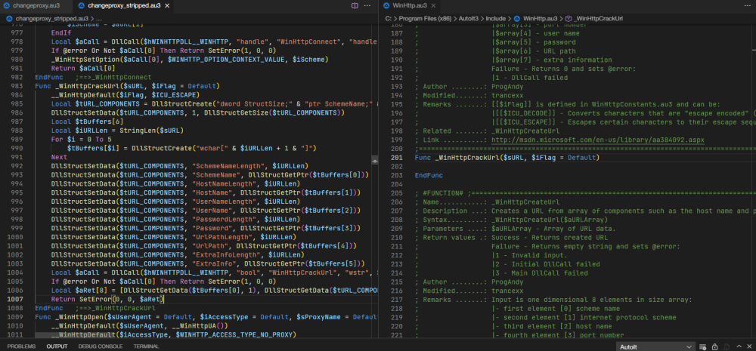Click '; Name...........: _WinHttpCreateUrl' on line 206
Viewport: 756px width, 351px height.
487,202
